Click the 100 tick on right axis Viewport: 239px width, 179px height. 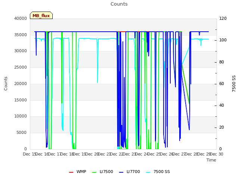click(x=223, y=40)
